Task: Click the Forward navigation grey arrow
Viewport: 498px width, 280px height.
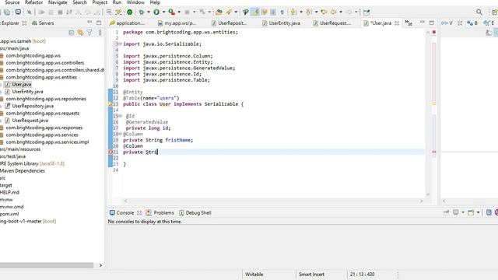Action: (x=349, y=12)
